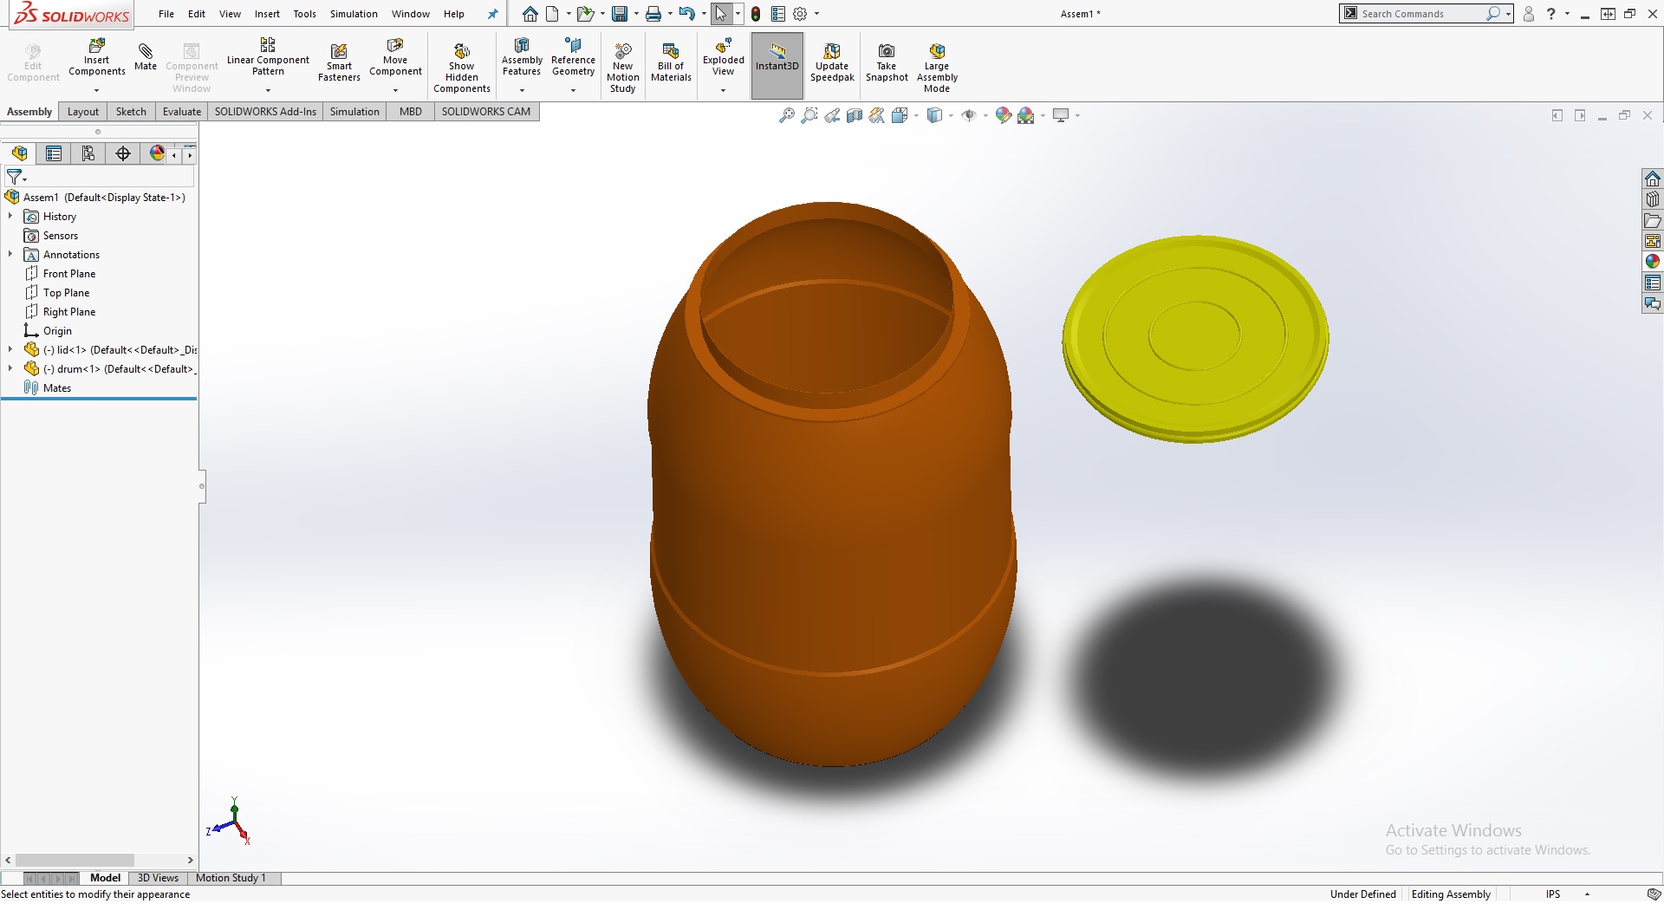Open the Exploded View dropdown arrow
Screen dimensions: 1664x910
[723, 90]
